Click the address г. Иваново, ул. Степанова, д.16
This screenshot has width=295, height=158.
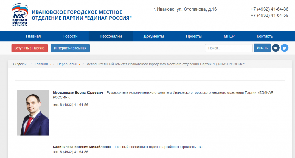click(185, 9)
